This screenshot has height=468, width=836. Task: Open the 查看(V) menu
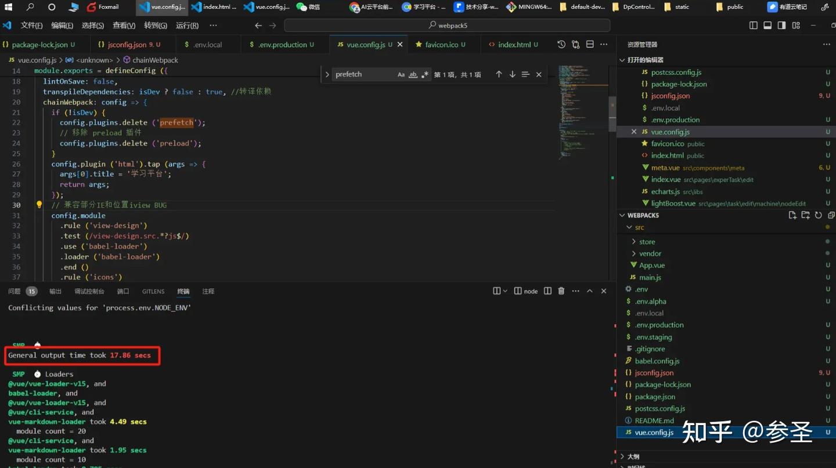124,26
